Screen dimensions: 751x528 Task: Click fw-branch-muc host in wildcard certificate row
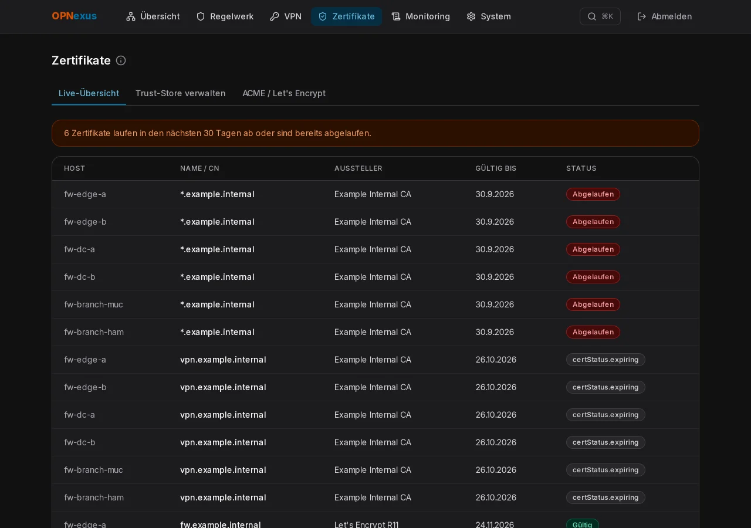pyautogui.click(x=93, y=304)
